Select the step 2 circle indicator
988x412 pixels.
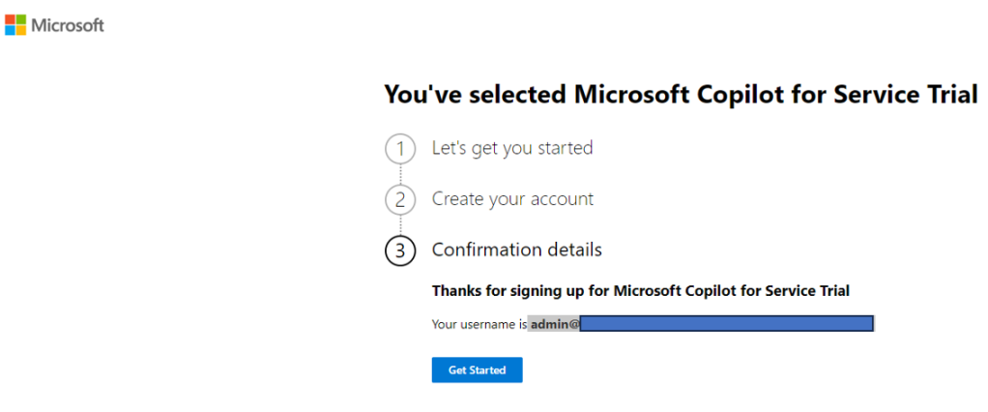point(400,199)
